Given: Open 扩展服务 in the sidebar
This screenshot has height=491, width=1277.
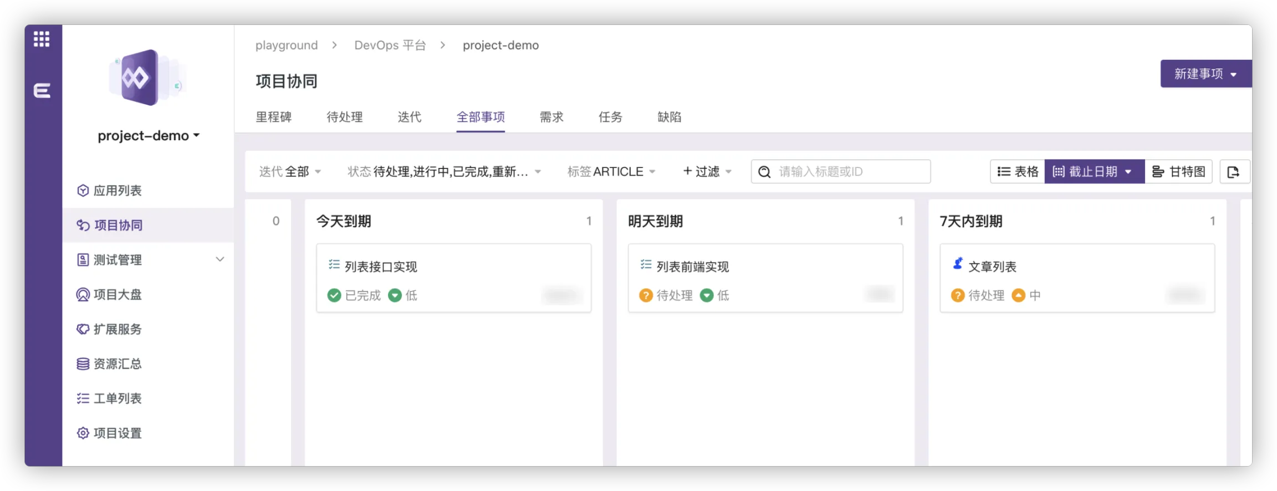Looking at the screenshot, I should [117, 329].
